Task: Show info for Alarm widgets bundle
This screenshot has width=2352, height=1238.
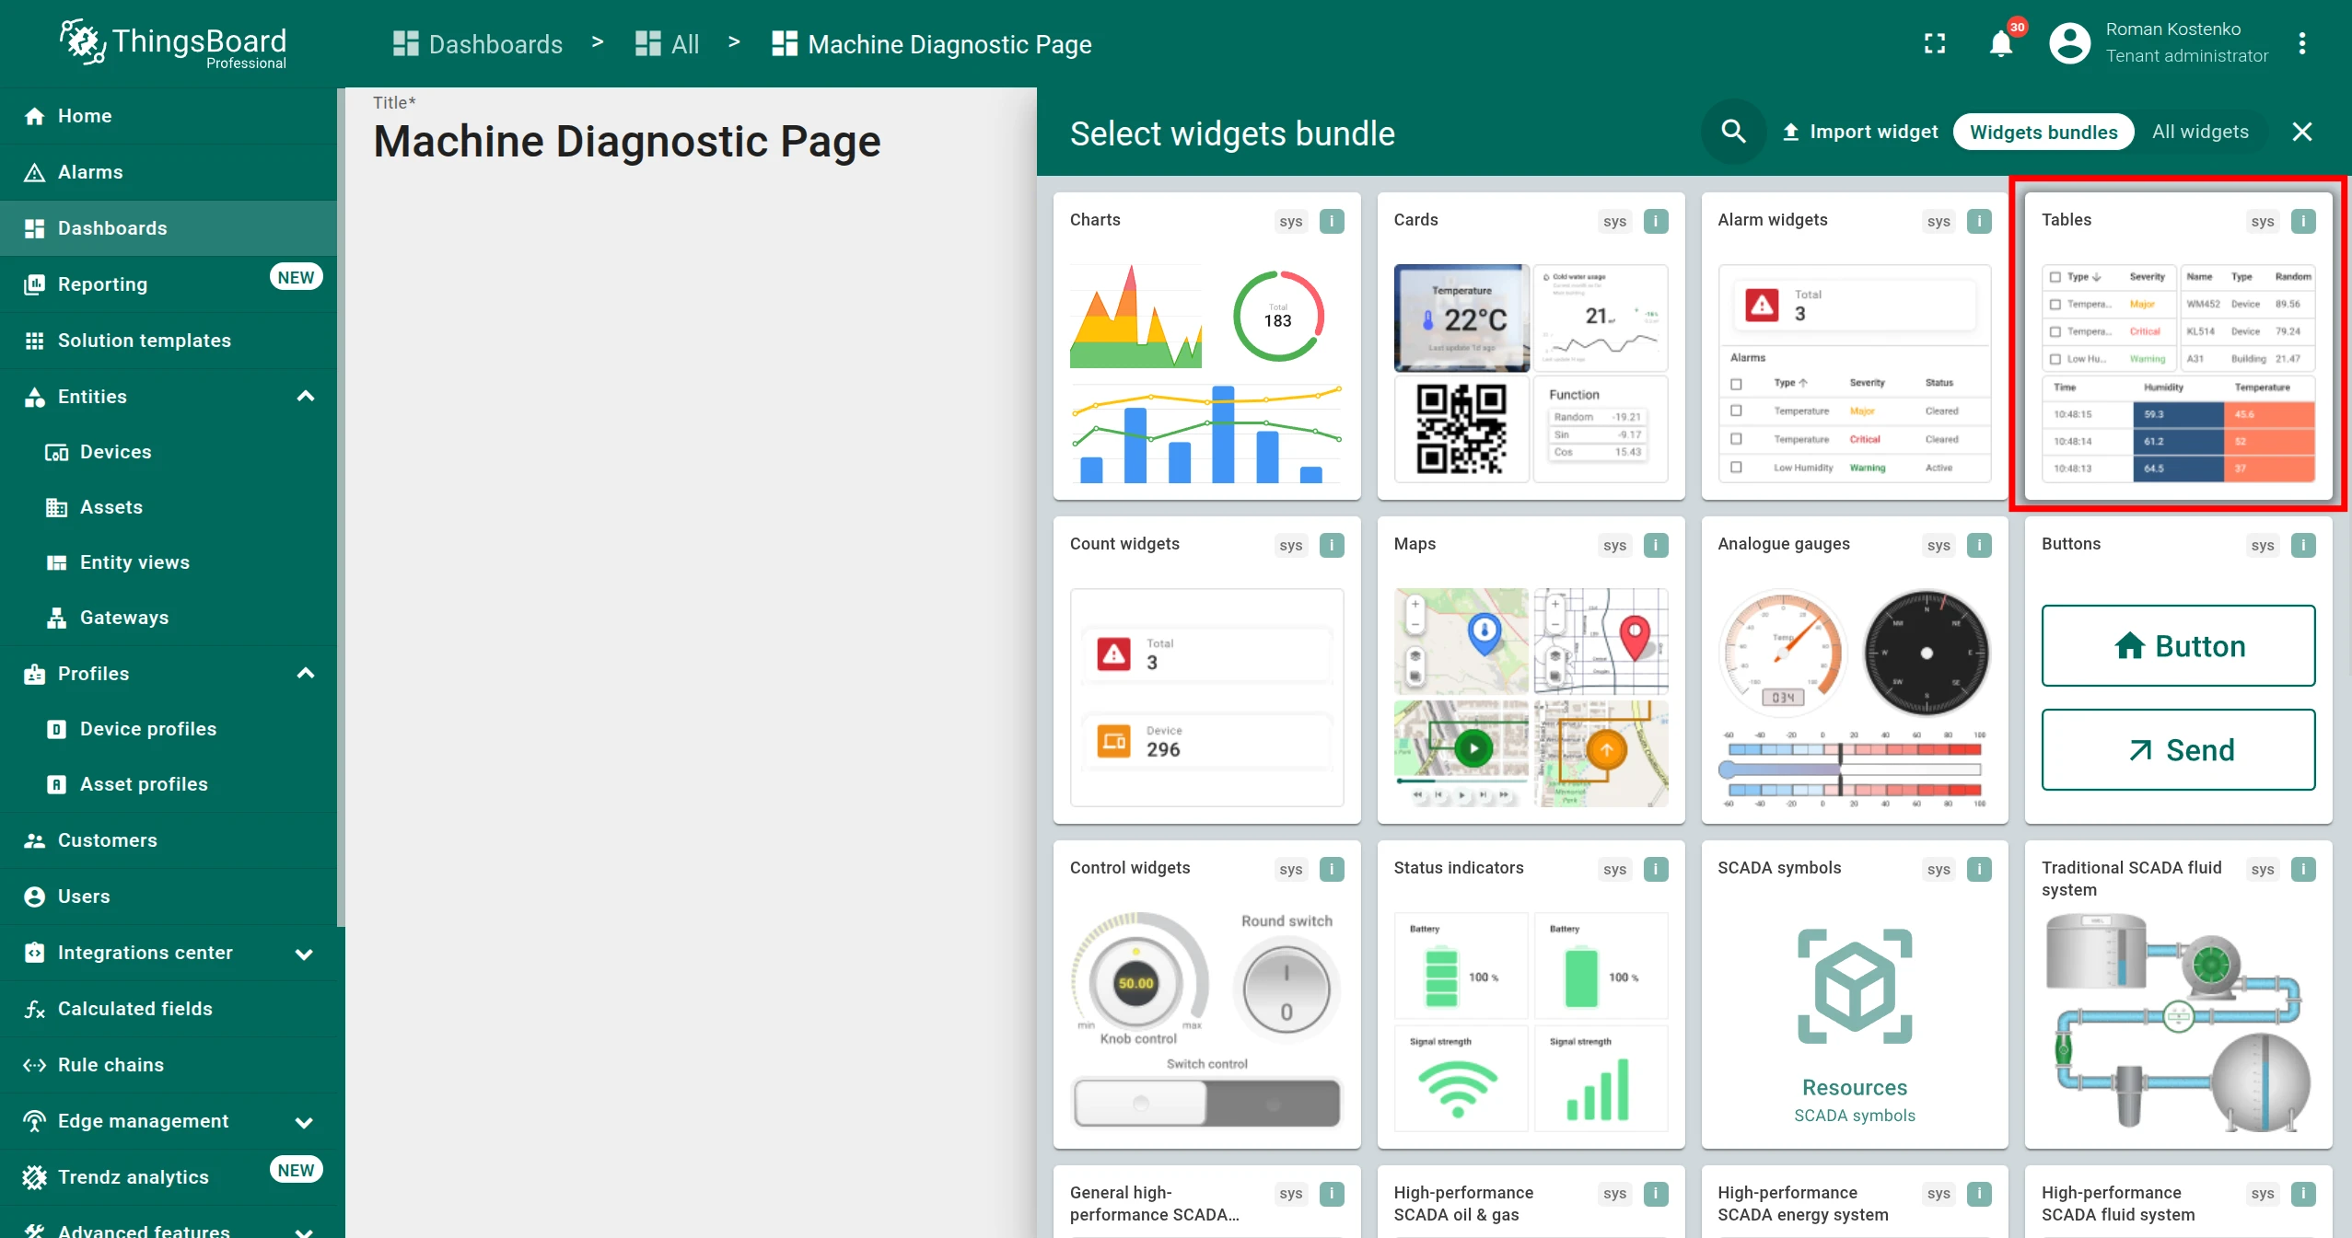Action: pos(1979,221)
